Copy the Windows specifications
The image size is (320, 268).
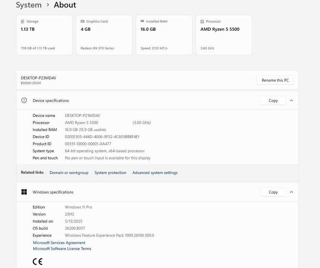tap(273, 192)
